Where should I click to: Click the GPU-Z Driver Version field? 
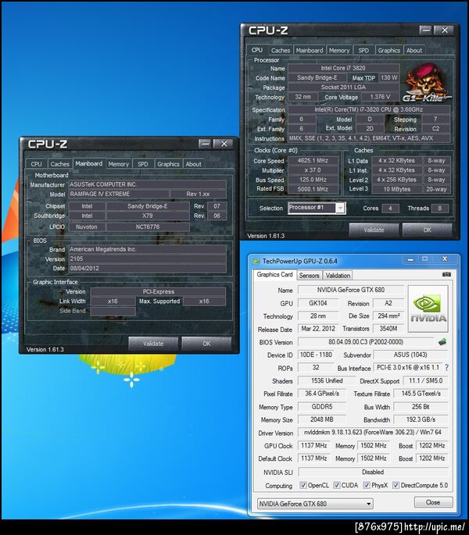tap(373, 432)
